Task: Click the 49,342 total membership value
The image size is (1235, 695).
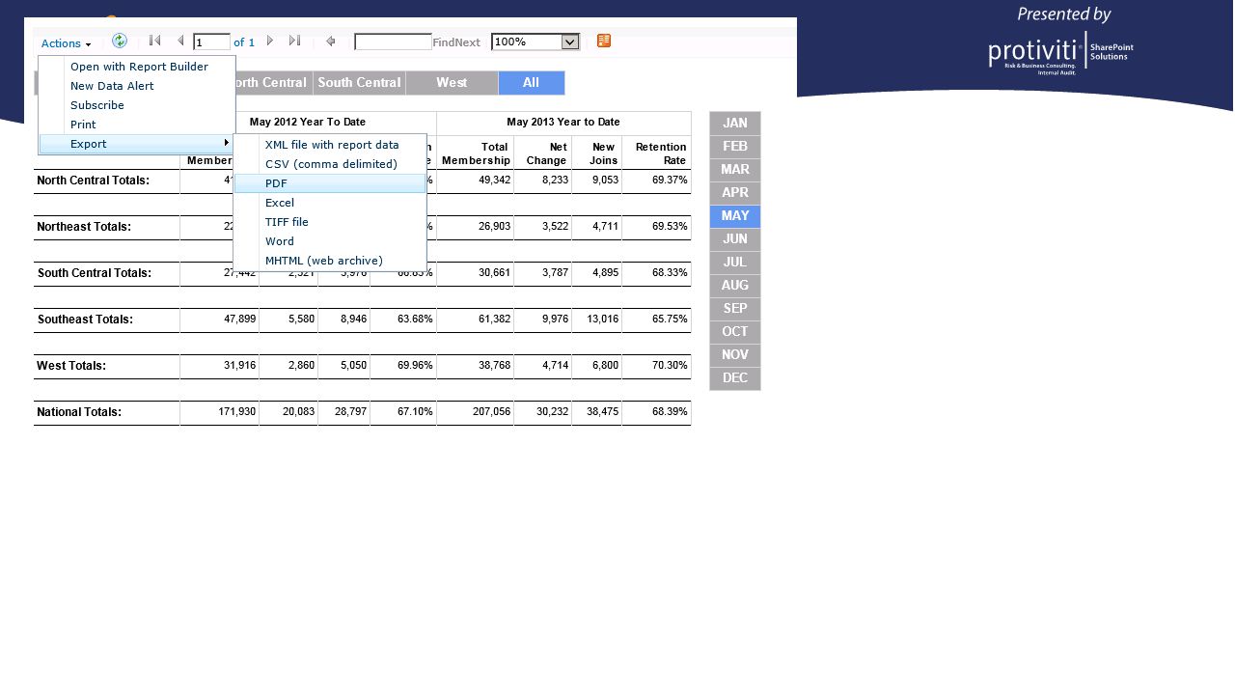Action: [x=494, y=181]
